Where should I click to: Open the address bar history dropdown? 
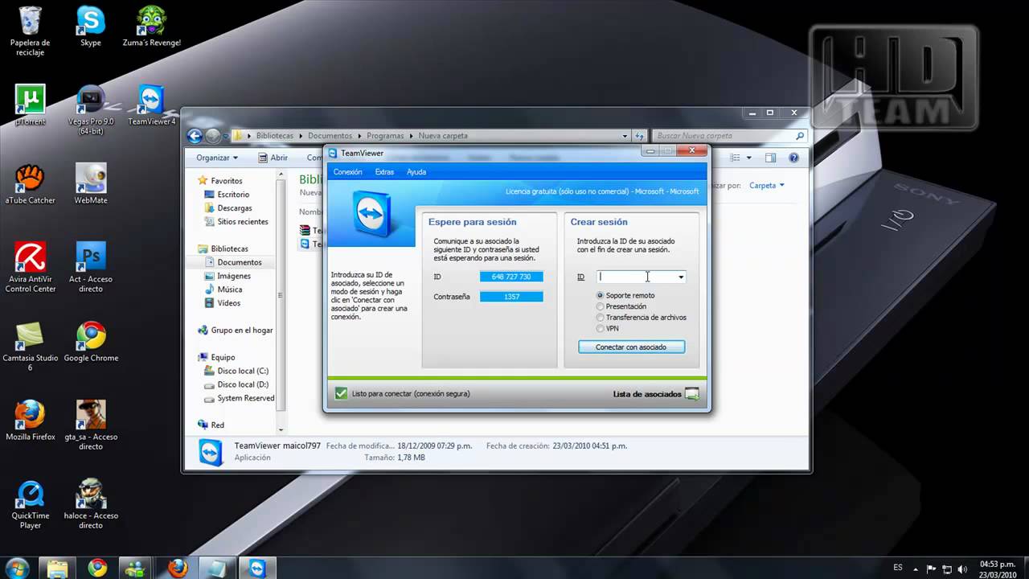(625, 136)
